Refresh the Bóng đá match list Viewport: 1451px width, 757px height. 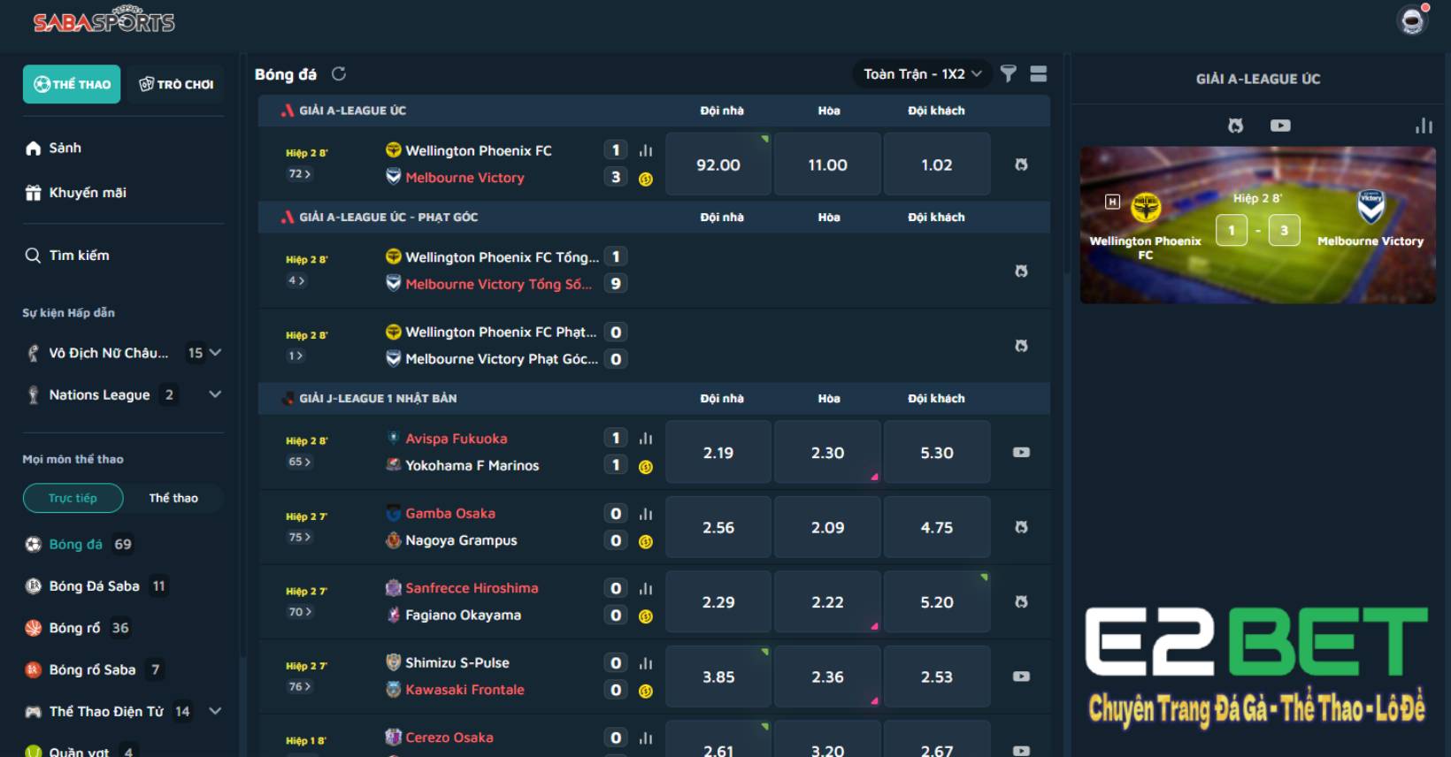tap(339, 74)
